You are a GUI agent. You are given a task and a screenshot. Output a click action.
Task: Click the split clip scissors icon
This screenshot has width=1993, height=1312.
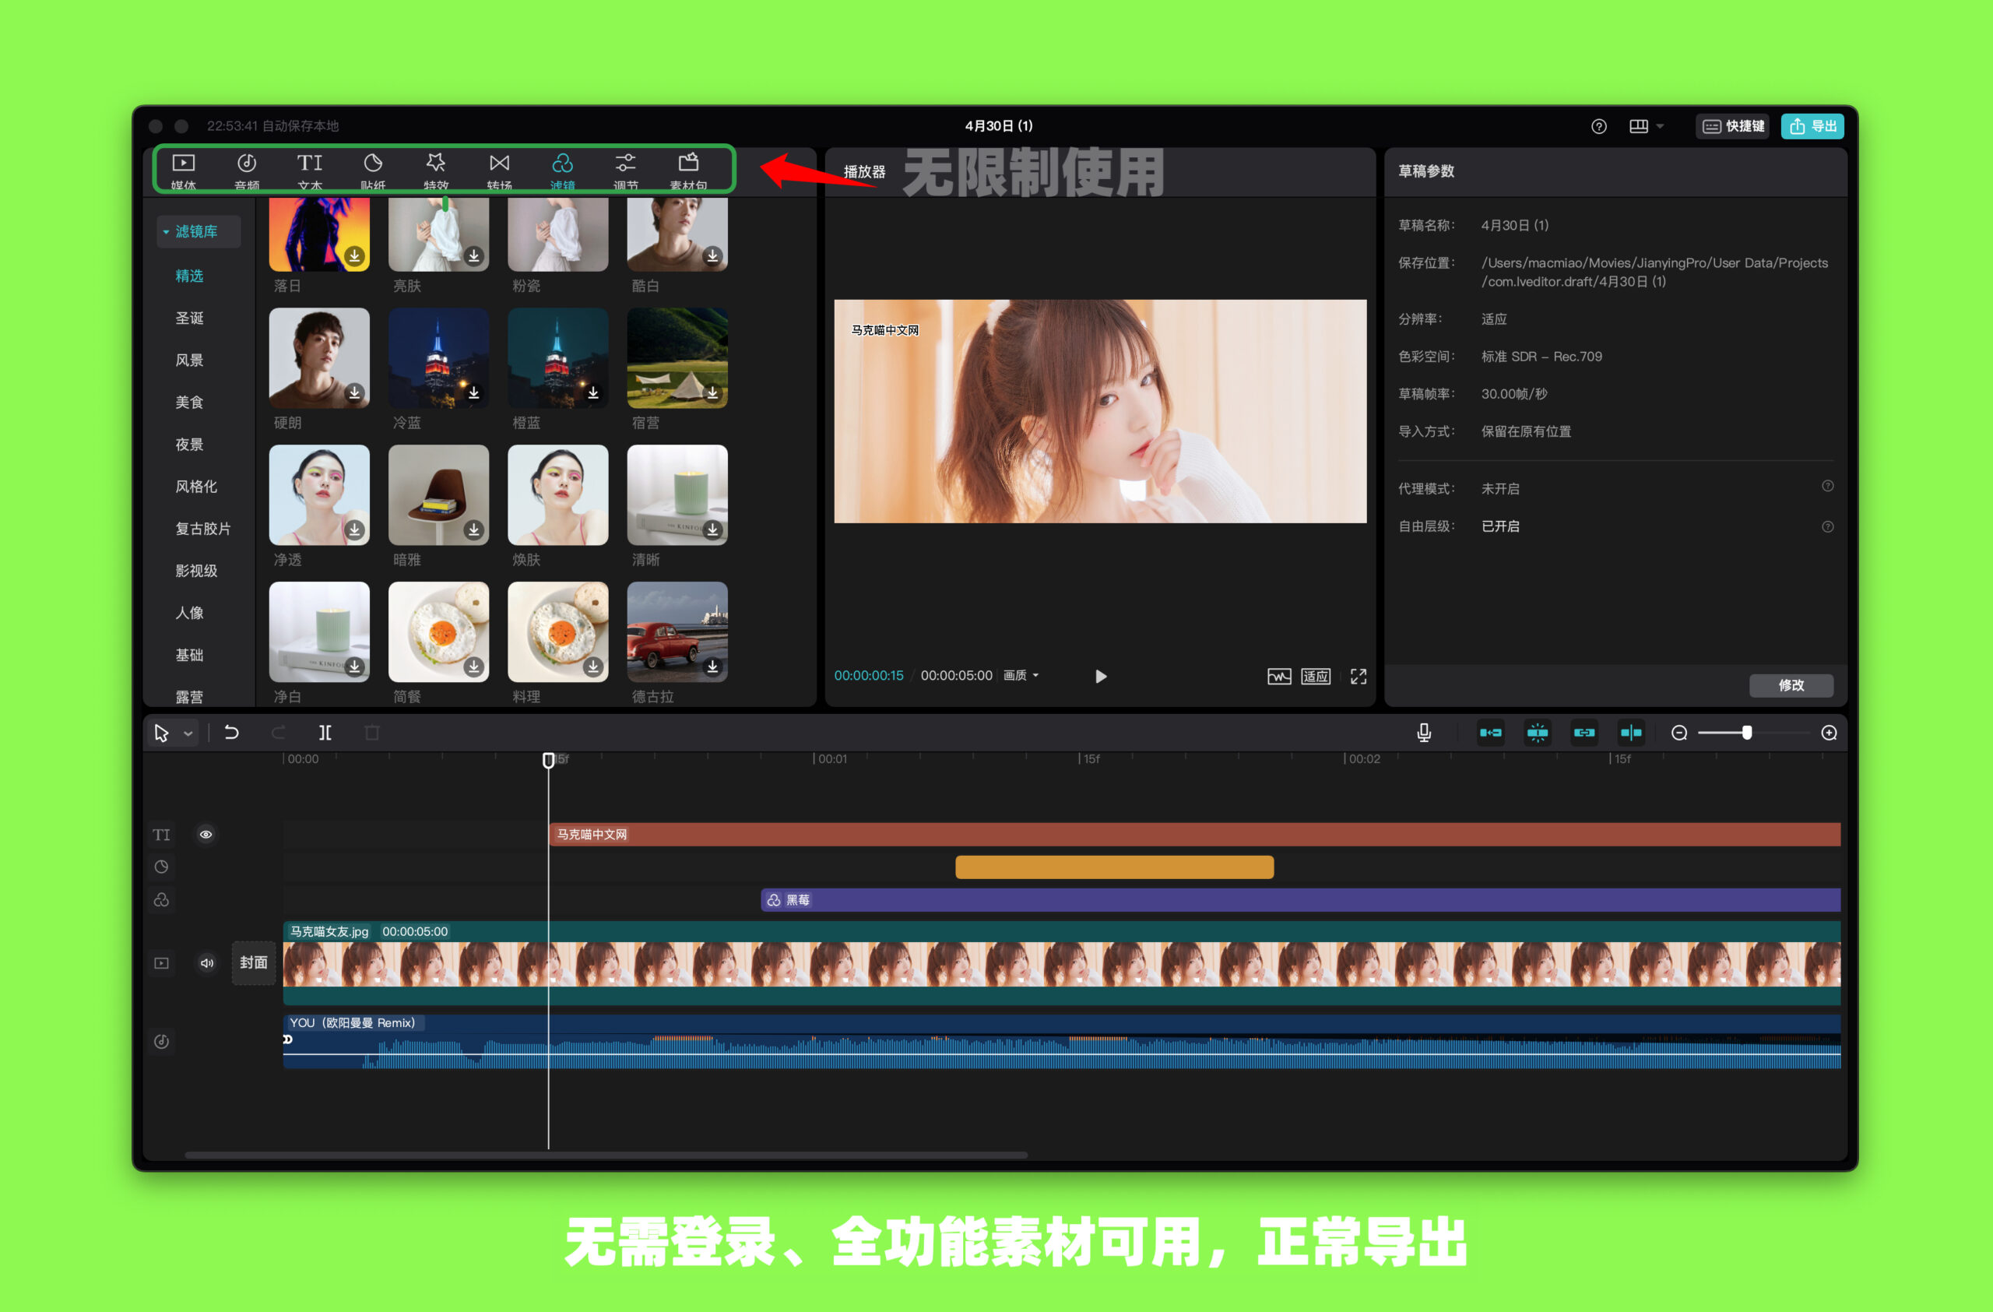pos(325,732)
